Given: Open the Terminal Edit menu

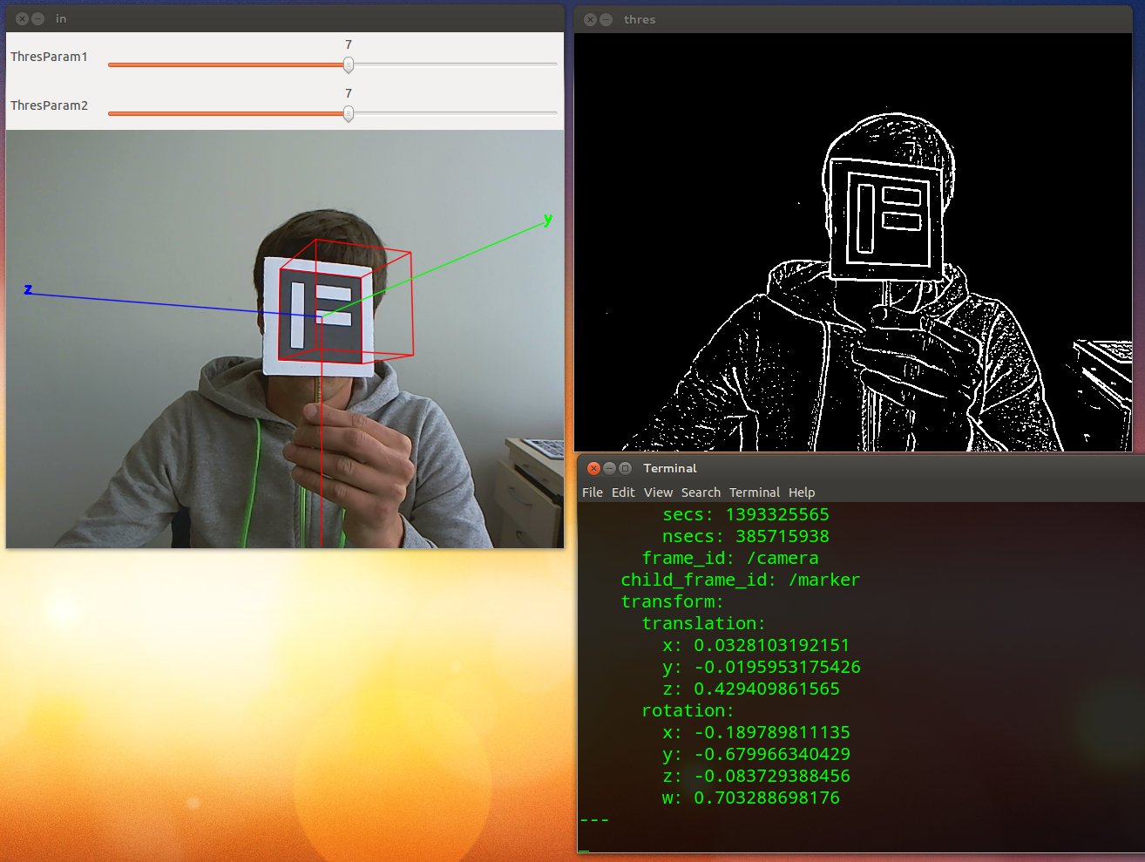Looking at the screenshot, I should coord(623,492).
